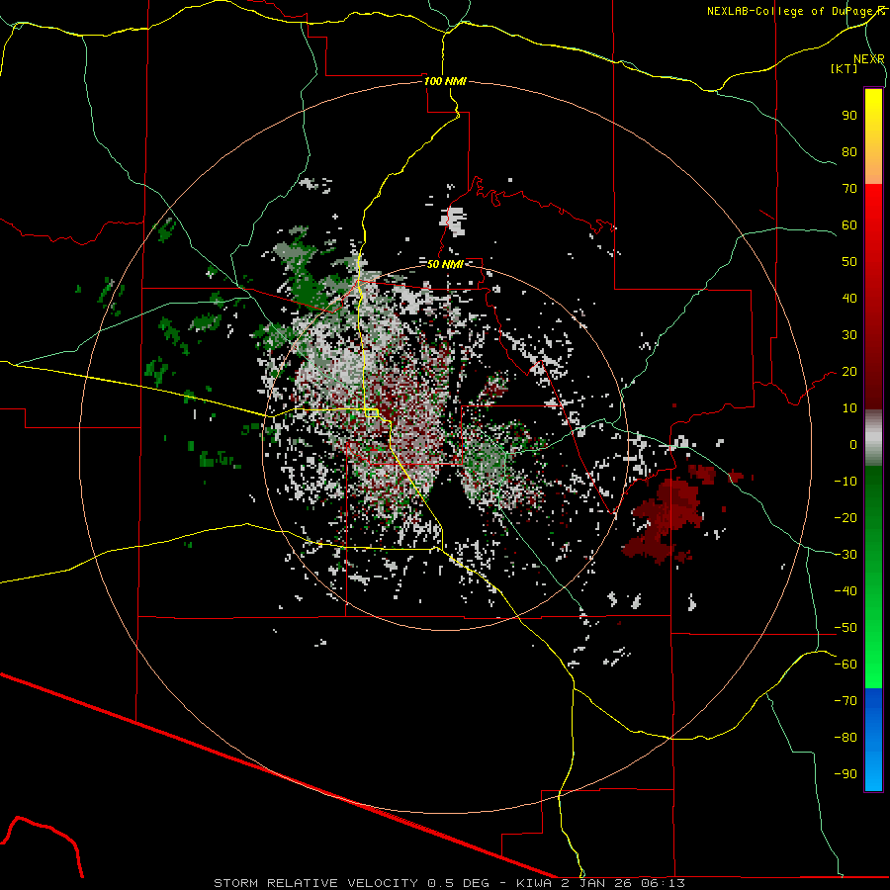Select the -40 value on velocity scale

point(845,591)
